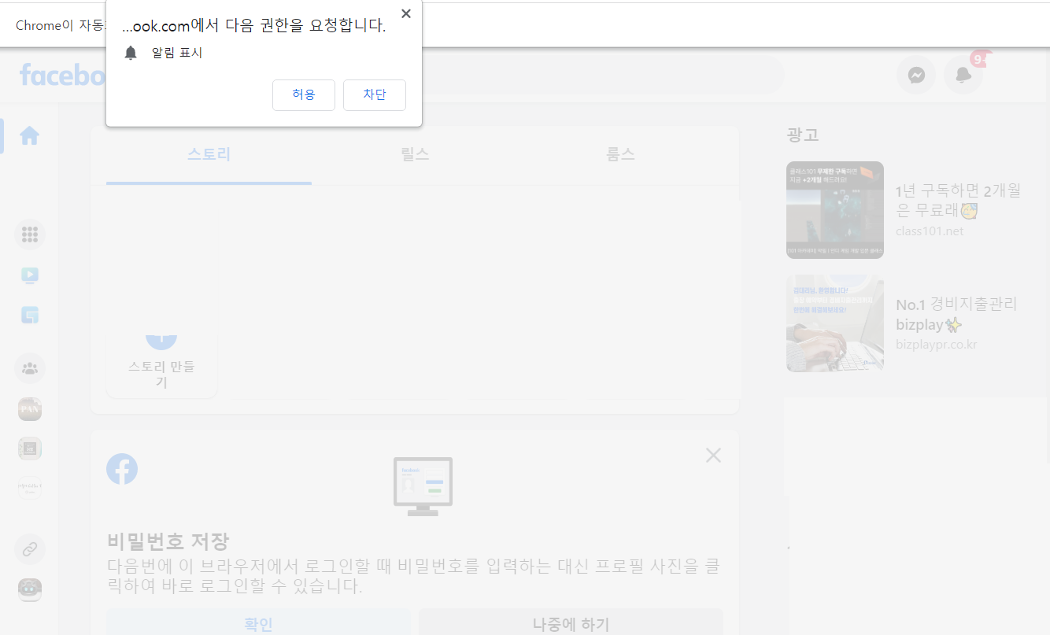Click the 나중에 하기 button
The width and height of the screenshot is (1050, 635).
point(571,624)
